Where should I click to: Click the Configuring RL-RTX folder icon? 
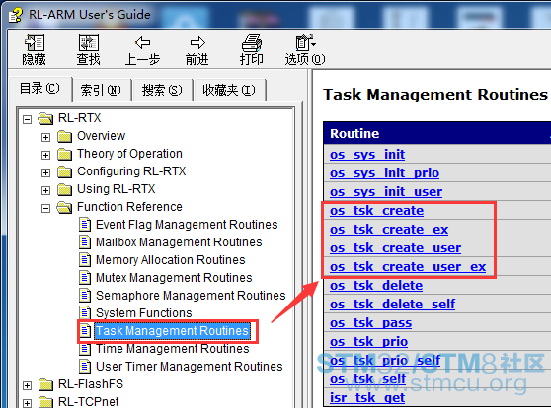coord(64,171)
